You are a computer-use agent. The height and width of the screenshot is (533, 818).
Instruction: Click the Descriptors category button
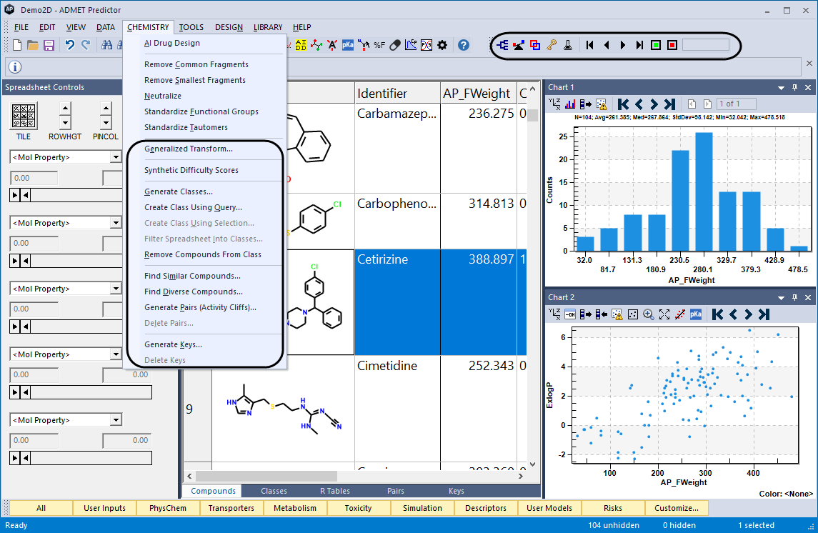click(x=486, y=508)
